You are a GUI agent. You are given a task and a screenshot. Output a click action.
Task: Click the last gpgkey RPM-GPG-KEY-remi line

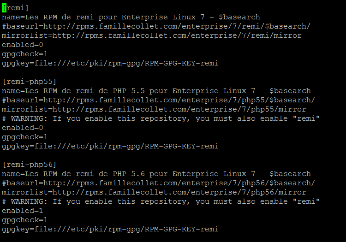tap(110, 229)
